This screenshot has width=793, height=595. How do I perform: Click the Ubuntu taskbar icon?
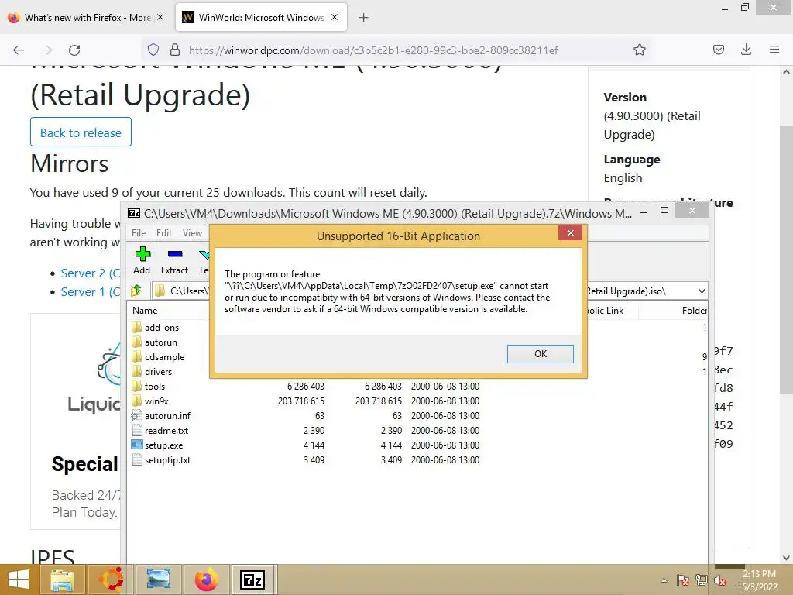pos(111,580)
